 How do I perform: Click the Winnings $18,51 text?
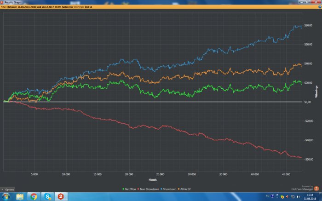tap(82, 7)
